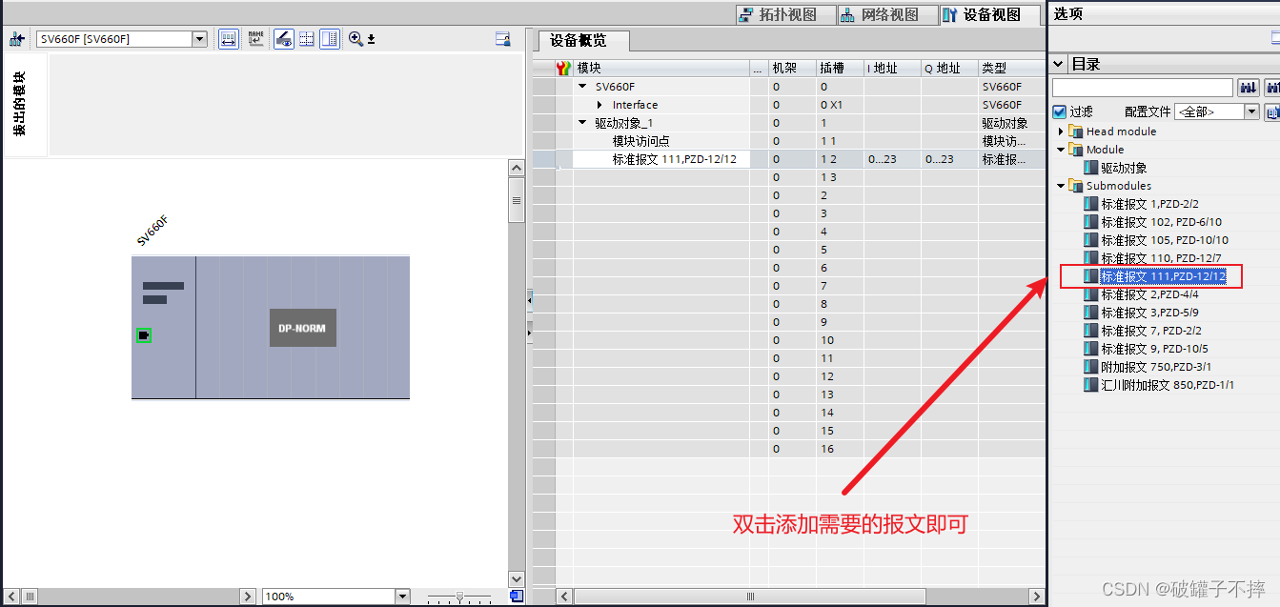Click the show address labels toolbar icon
The width and height of the screenshot is (1280, 607).
(229, 39)
